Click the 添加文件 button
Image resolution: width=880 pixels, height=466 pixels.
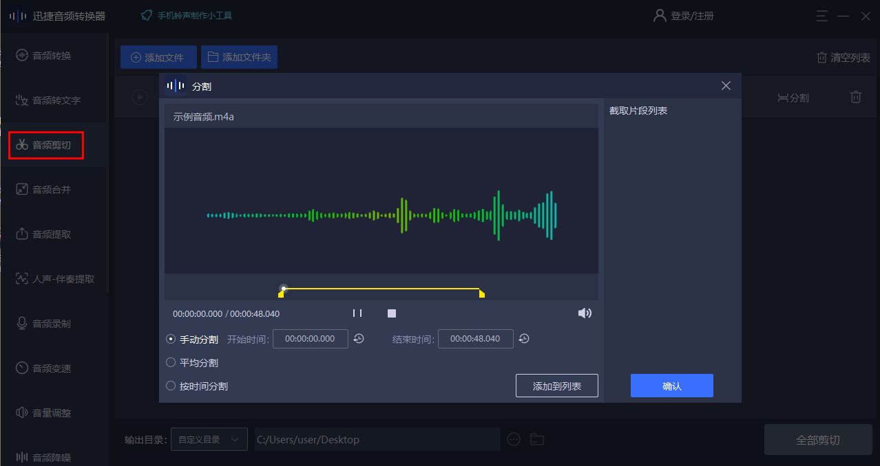pos(158,58)
